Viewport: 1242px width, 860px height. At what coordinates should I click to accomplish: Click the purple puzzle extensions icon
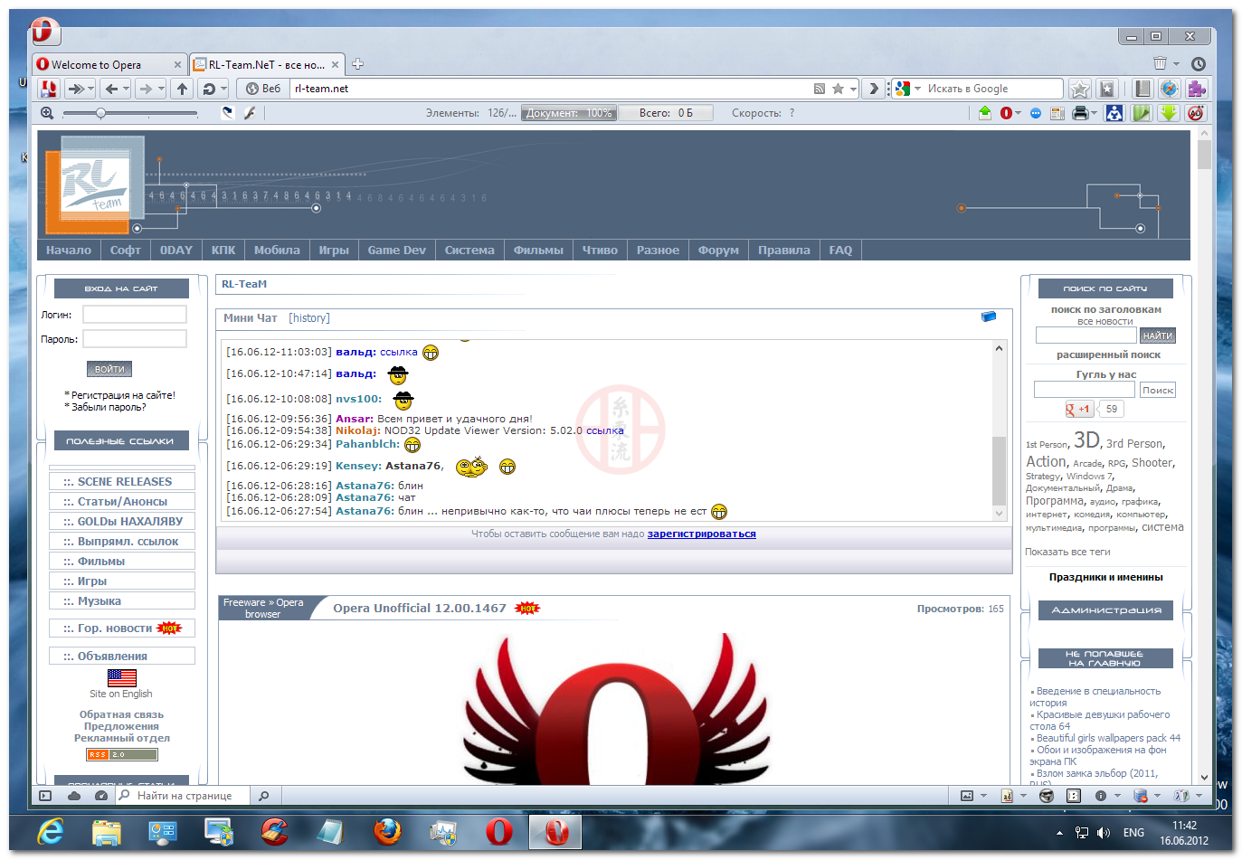(x=1197, y=89)
